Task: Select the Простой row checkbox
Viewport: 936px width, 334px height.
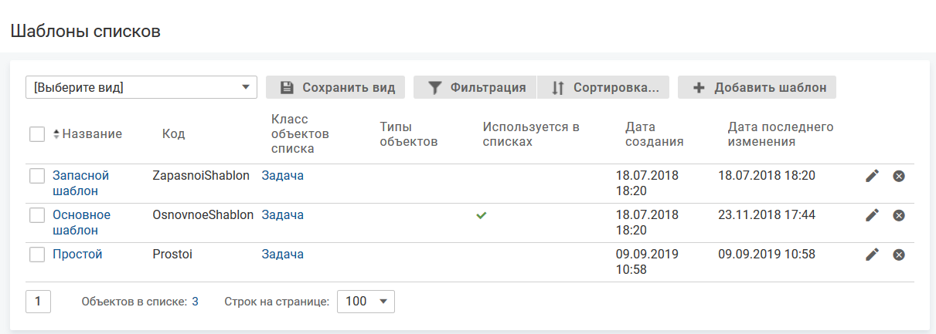Action: pos(37,255)
